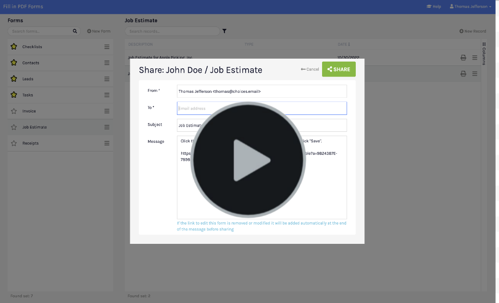Play the video overlay
This screenshot has width=499, height=303.
[x=248, y=160]
